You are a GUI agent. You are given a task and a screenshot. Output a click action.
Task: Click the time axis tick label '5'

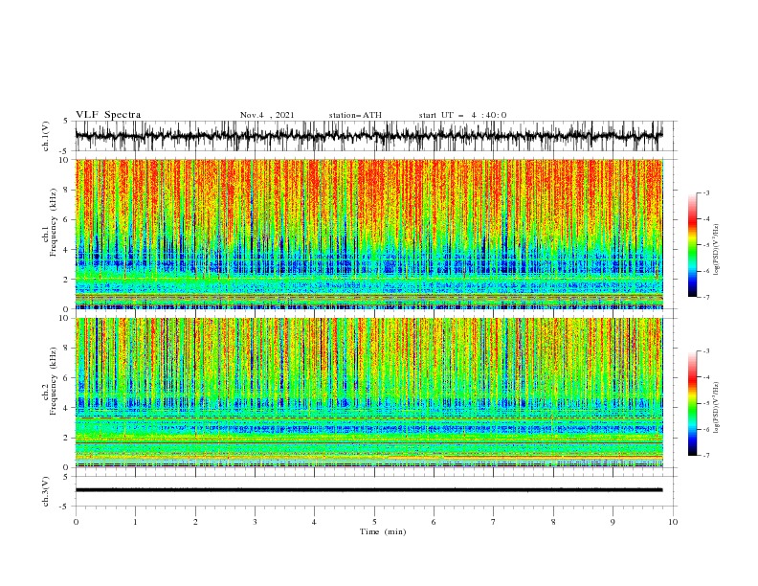(374, 522)
